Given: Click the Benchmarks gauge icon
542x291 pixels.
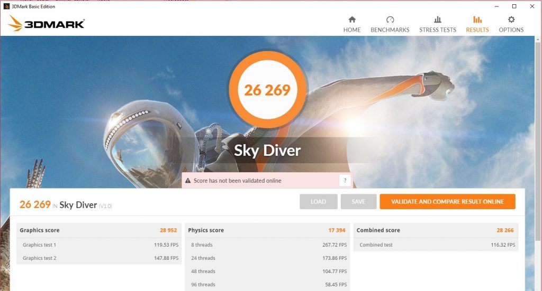Looking at the screenshot, I should [x=390, y=20].
